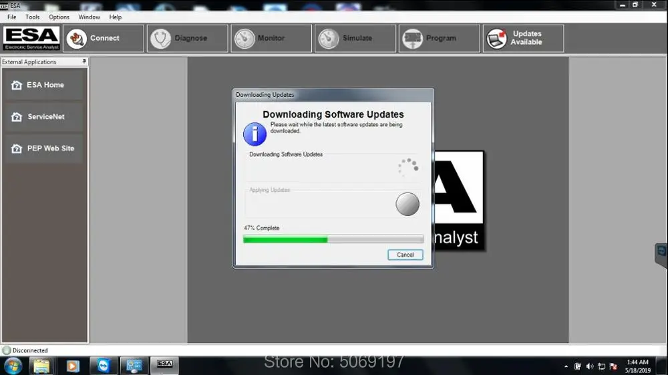Click the Applying Updates gray status indicator
The image size is (668, 375).
point(407,204)
